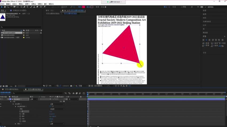Take a snapshot with the camera icon
227x127 pixels.
[71, 86]
